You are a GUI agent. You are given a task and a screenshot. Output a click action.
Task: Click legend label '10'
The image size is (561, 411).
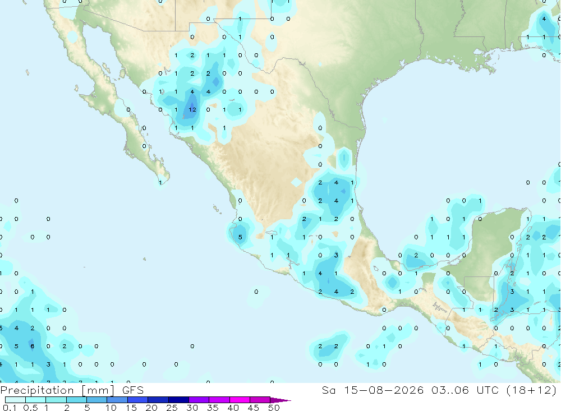111,408
